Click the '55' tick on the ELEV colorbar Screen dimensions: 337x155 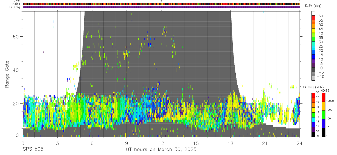[321, 20]
